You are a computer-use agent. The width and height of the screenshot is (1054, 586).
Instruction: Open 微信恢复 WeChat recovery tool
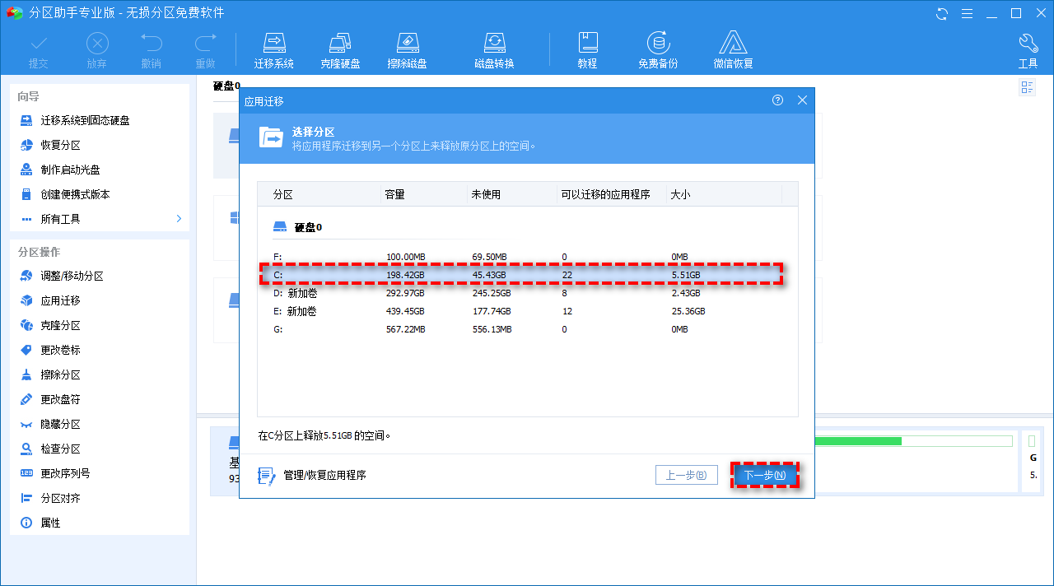pos(733,48)
